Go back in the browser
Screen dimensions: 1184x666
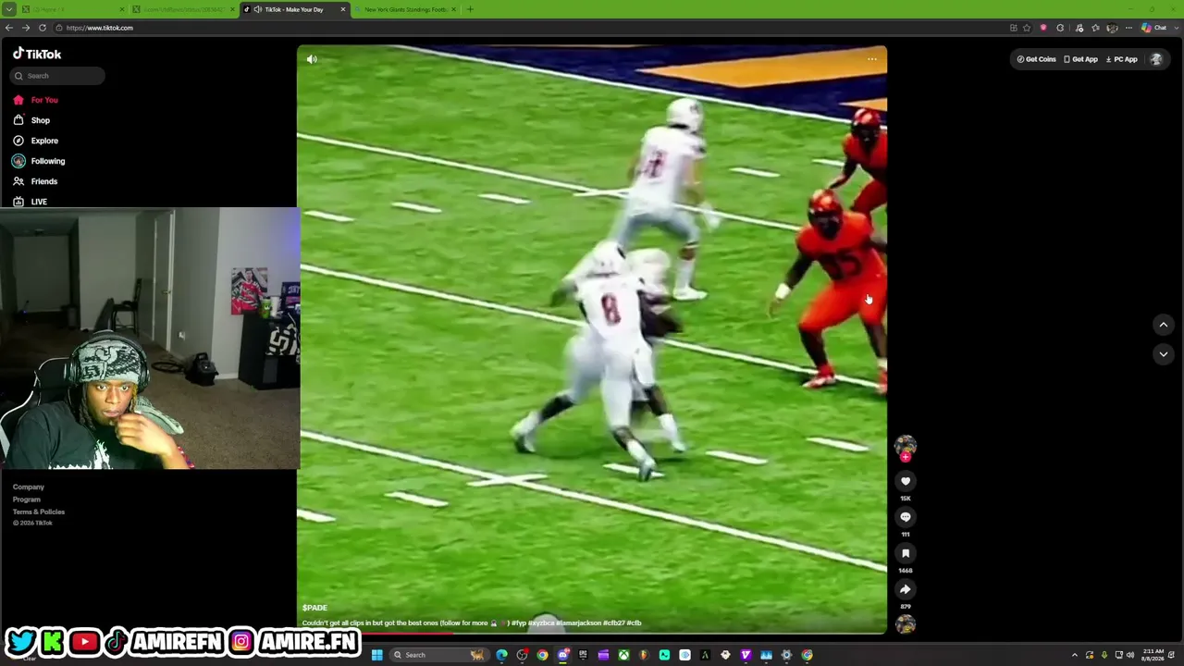click(x=9, y=28)
